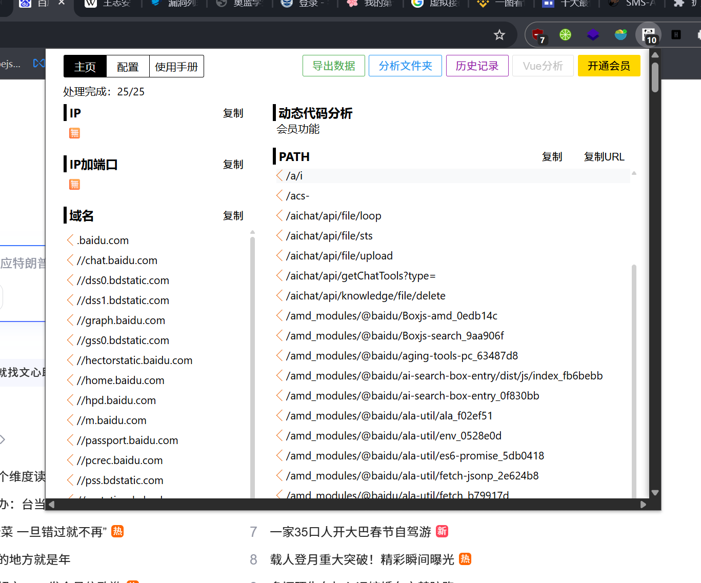Expand the chevron beside //passport.baidu.com
Image resolution: width=701 pixels, height=583 pixels.
pyautogui.click(x=70, y=440)
